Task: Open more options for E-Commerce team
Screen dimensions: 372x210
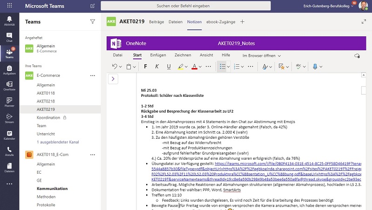Action: (93, 75)
